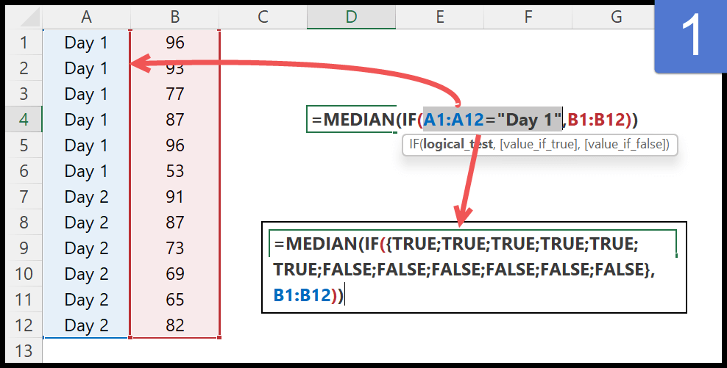Image resolution: width=727 pixels, height=368 pixels.
Task: Click cell A12 containing Day 2
Action: coord(86,325)
